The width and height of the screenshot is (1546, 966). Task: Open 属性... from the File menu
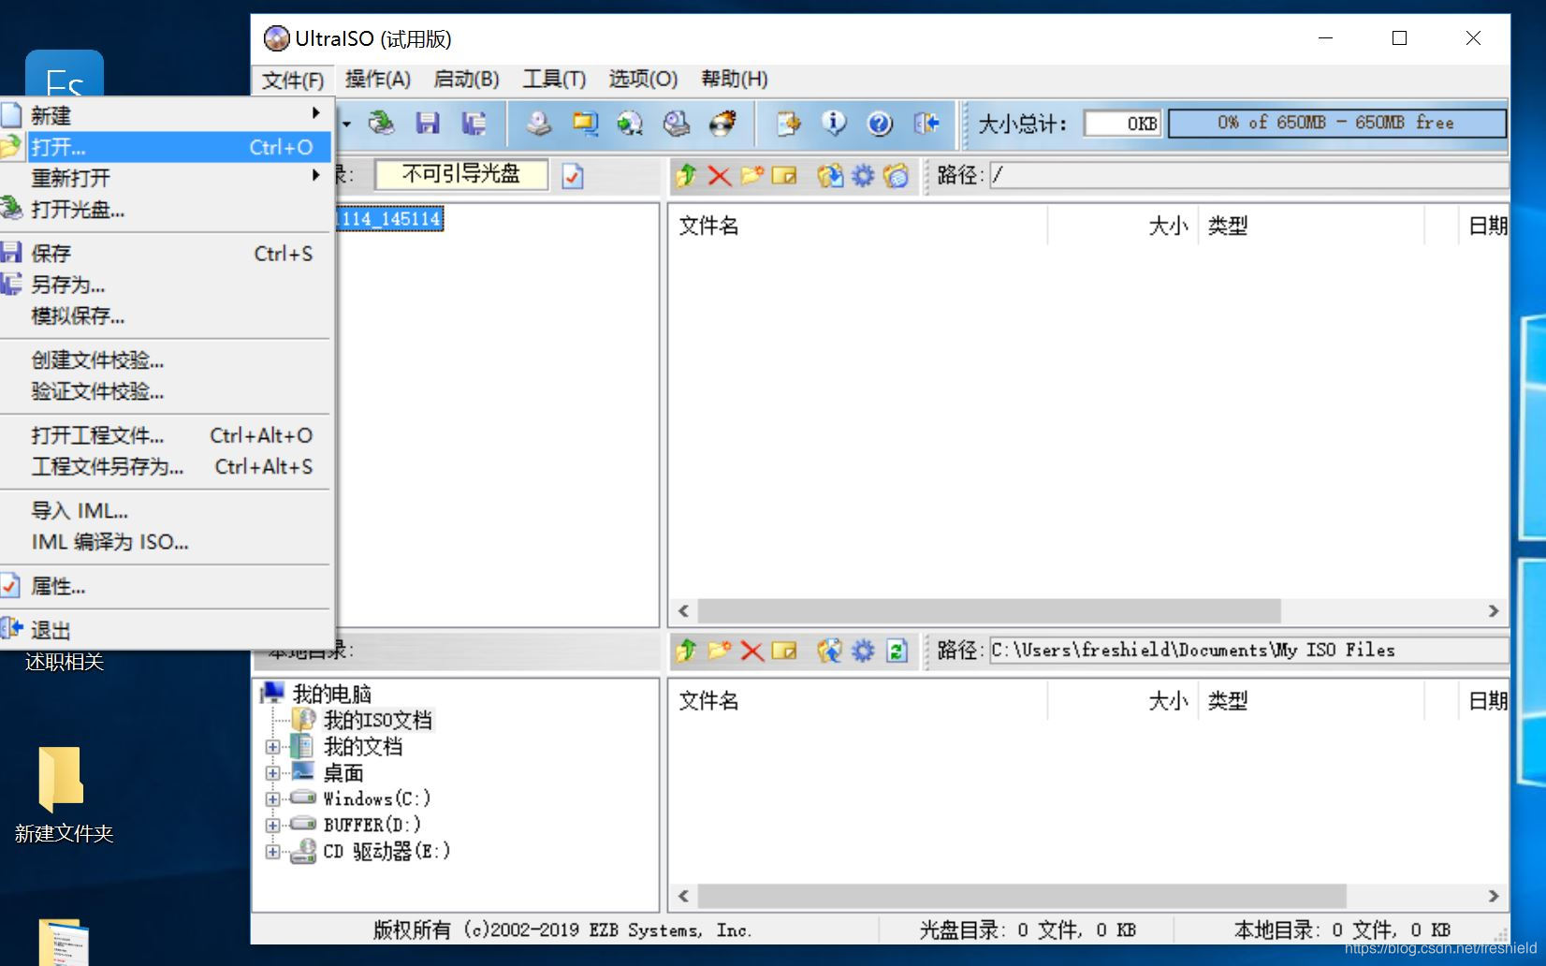[166, 586]
